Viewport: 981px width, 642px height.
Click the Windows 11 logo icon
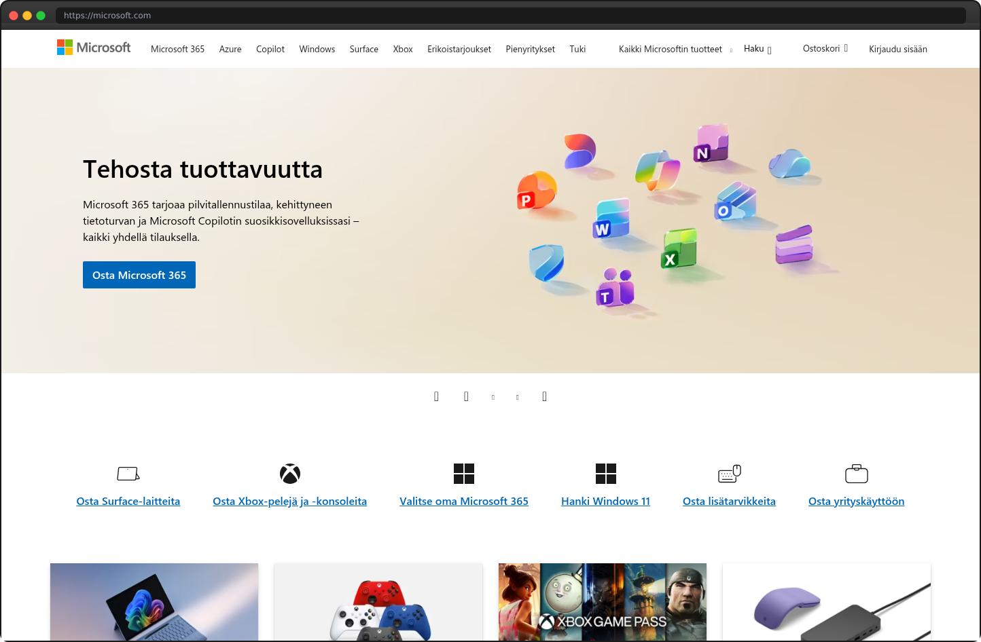point(605,473)
